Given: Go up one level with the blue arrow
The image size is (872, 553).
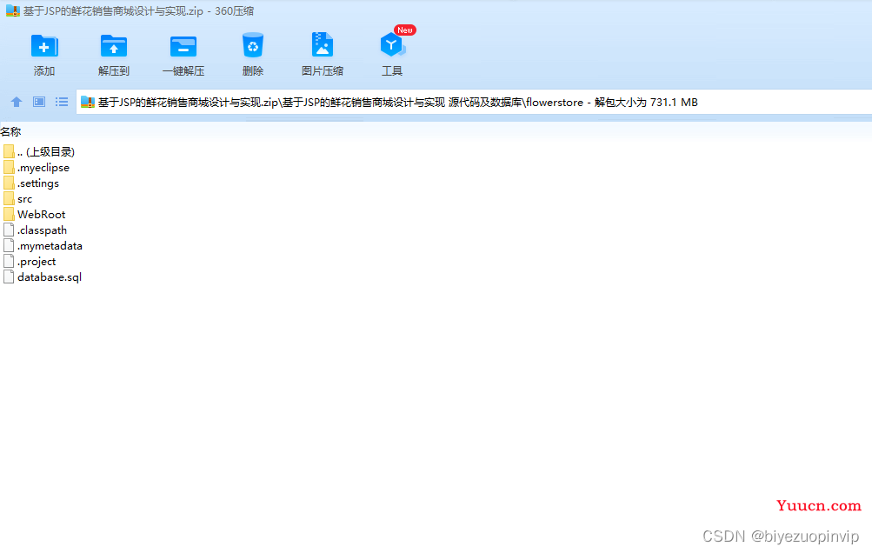Looking at the screenshot, I should [17, 102].
